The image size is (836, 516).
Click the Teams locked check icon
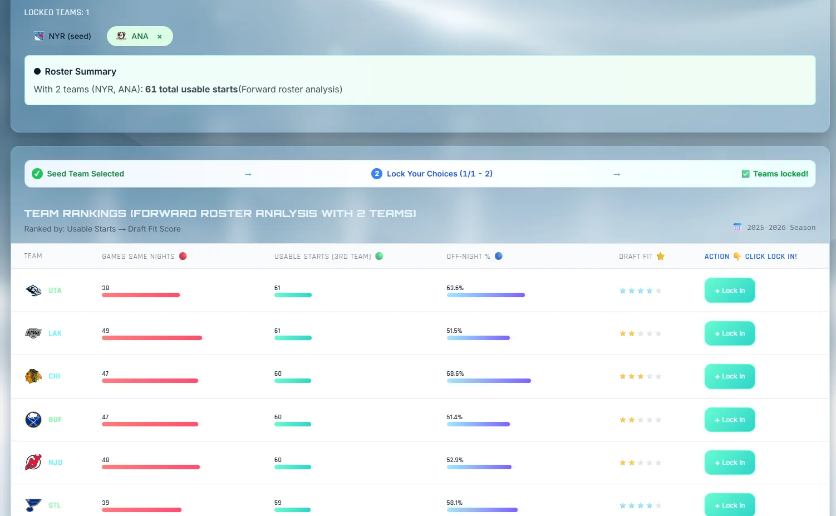(746, 174)
